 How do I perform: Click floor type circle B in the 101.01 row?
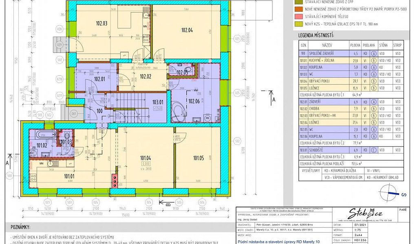pos(373,60)
